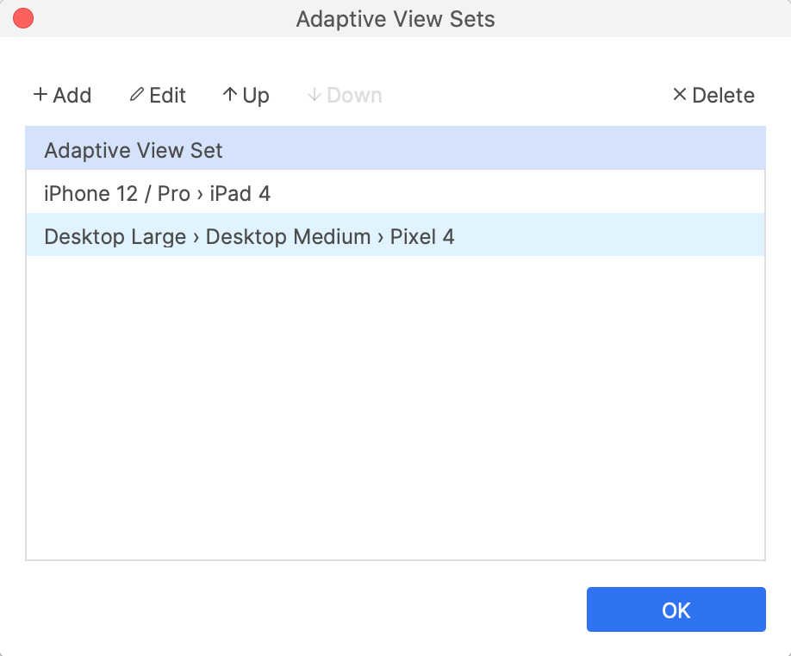The height and width of the screenshot is (656, 791).
Task: Confirm with the OK button
Action: point(676,610)
